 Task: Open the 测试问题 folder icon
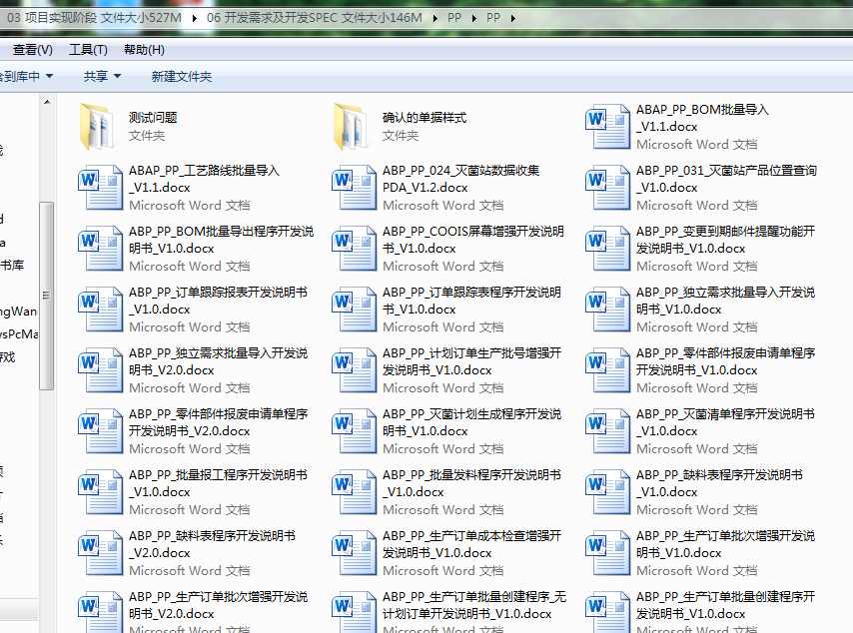[98, 127]
